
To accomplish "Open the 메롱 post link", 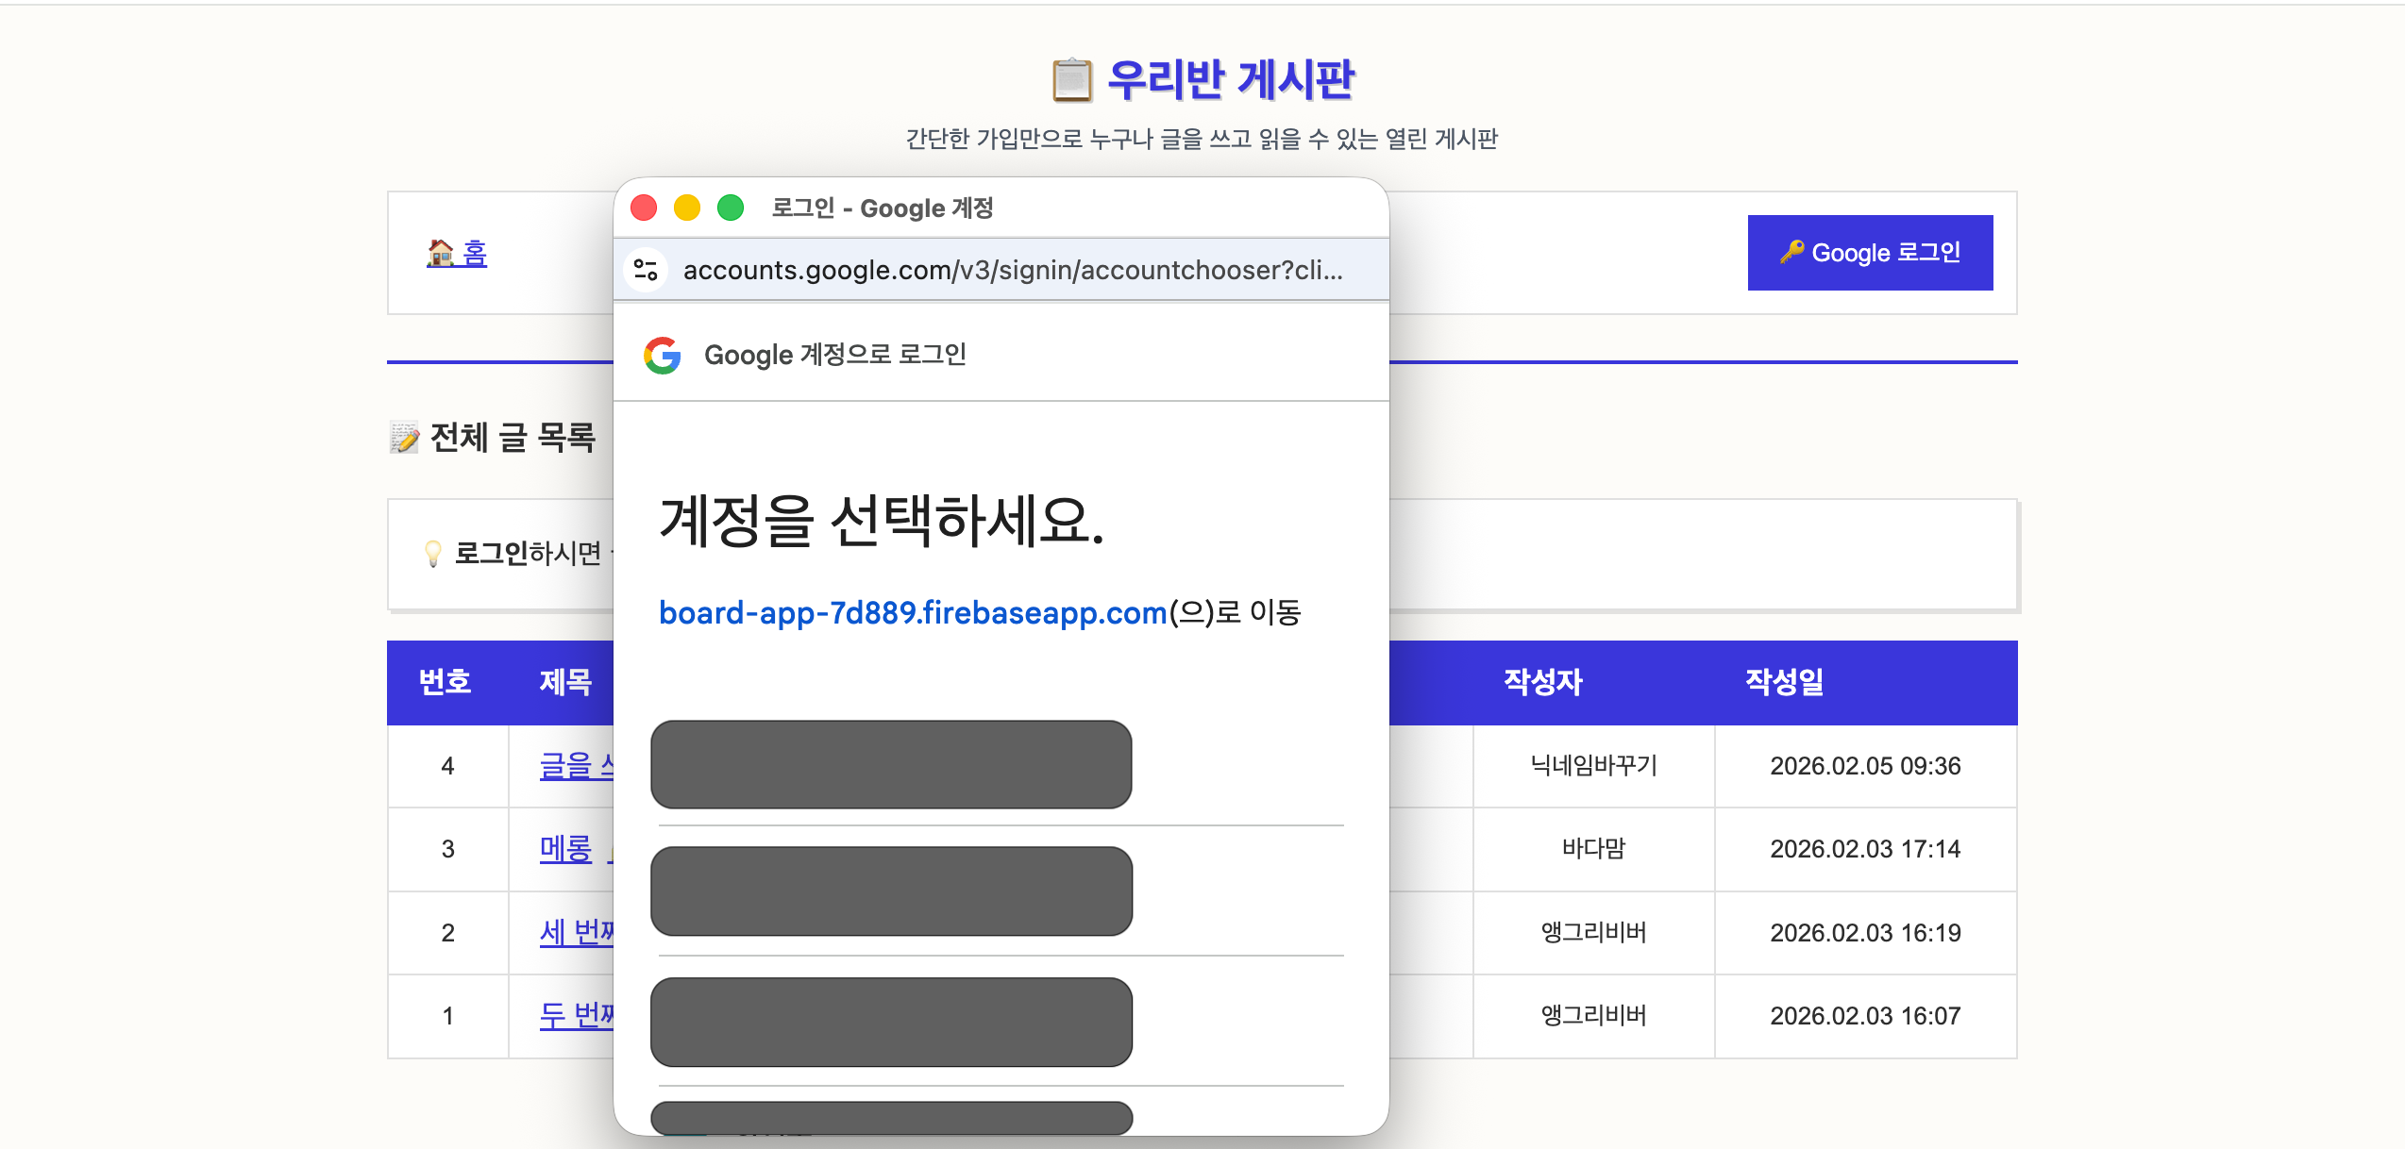I will coord(565,849).
